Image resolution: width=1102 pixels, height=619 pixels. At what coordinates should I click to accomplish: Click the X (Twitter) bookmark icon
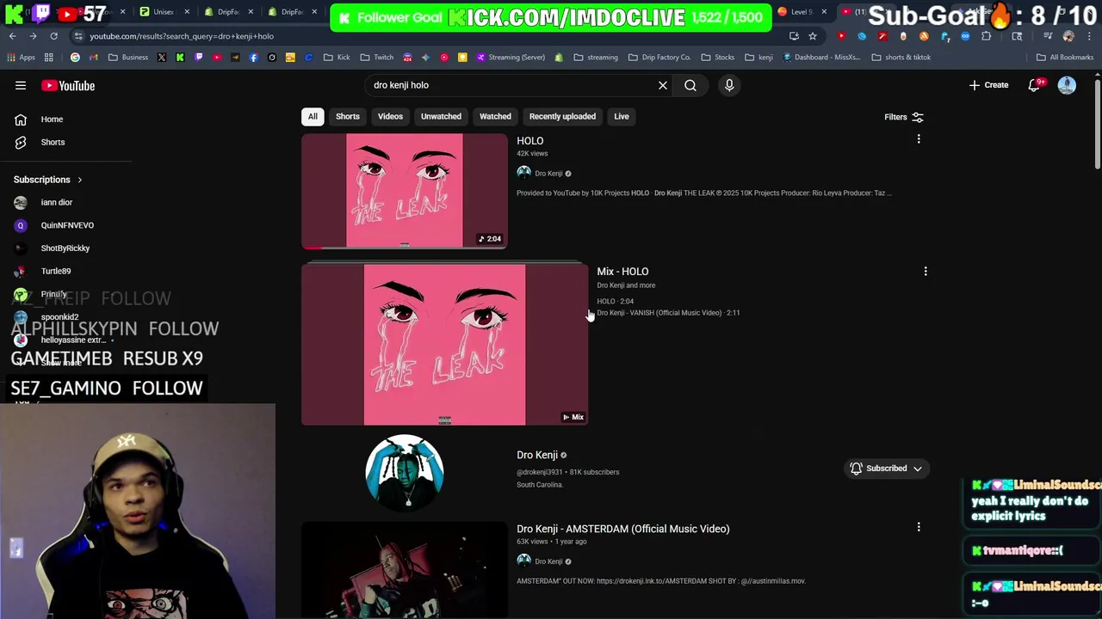pos(162,58)
